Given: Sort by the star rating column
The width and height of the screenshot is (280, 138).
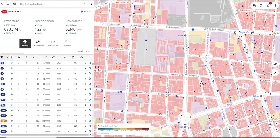Looking at the screenshot, I should [x=65, y=57].
